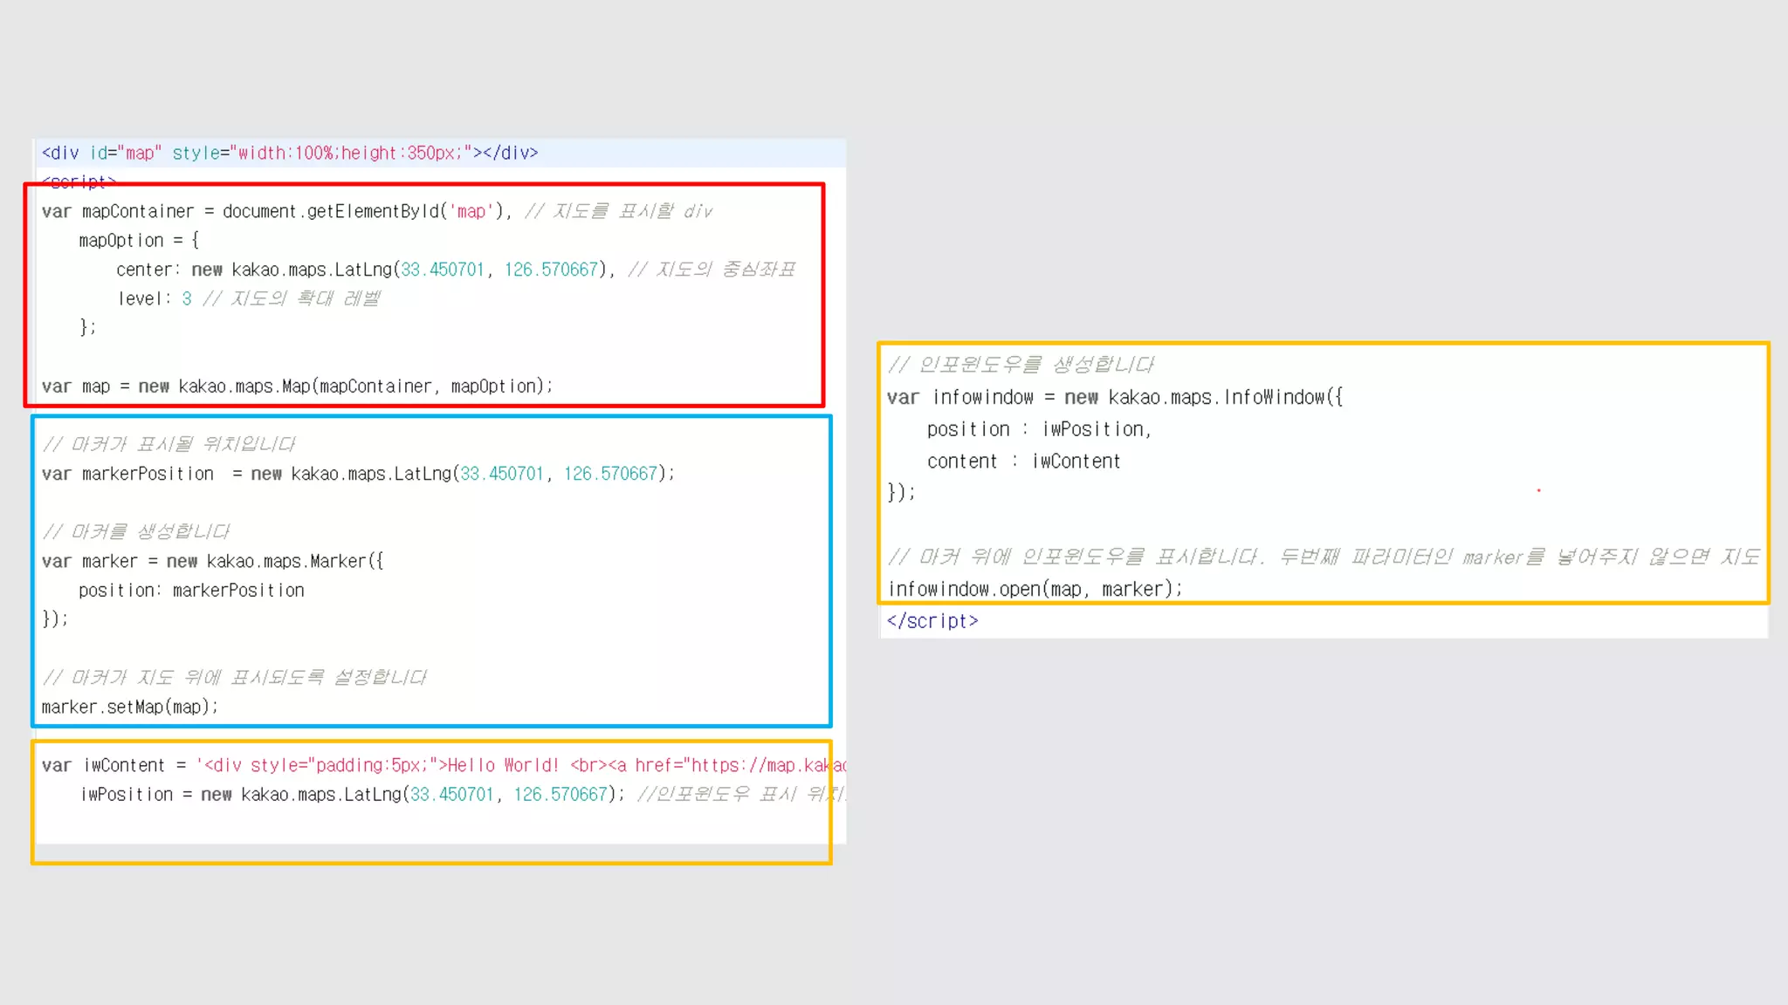Click the infowindow.open(map, marker) call
Image resolution: width=1788 pixels, height=1005 pixels.
coord(1035,589)
